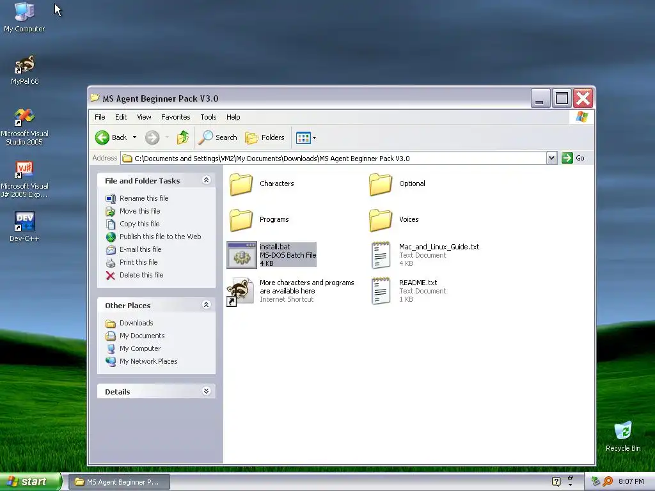Select the raccoon Internet Shortcut icon
Image resolution: width=655 pixels, height=491 pixels.
coord(241,292)
